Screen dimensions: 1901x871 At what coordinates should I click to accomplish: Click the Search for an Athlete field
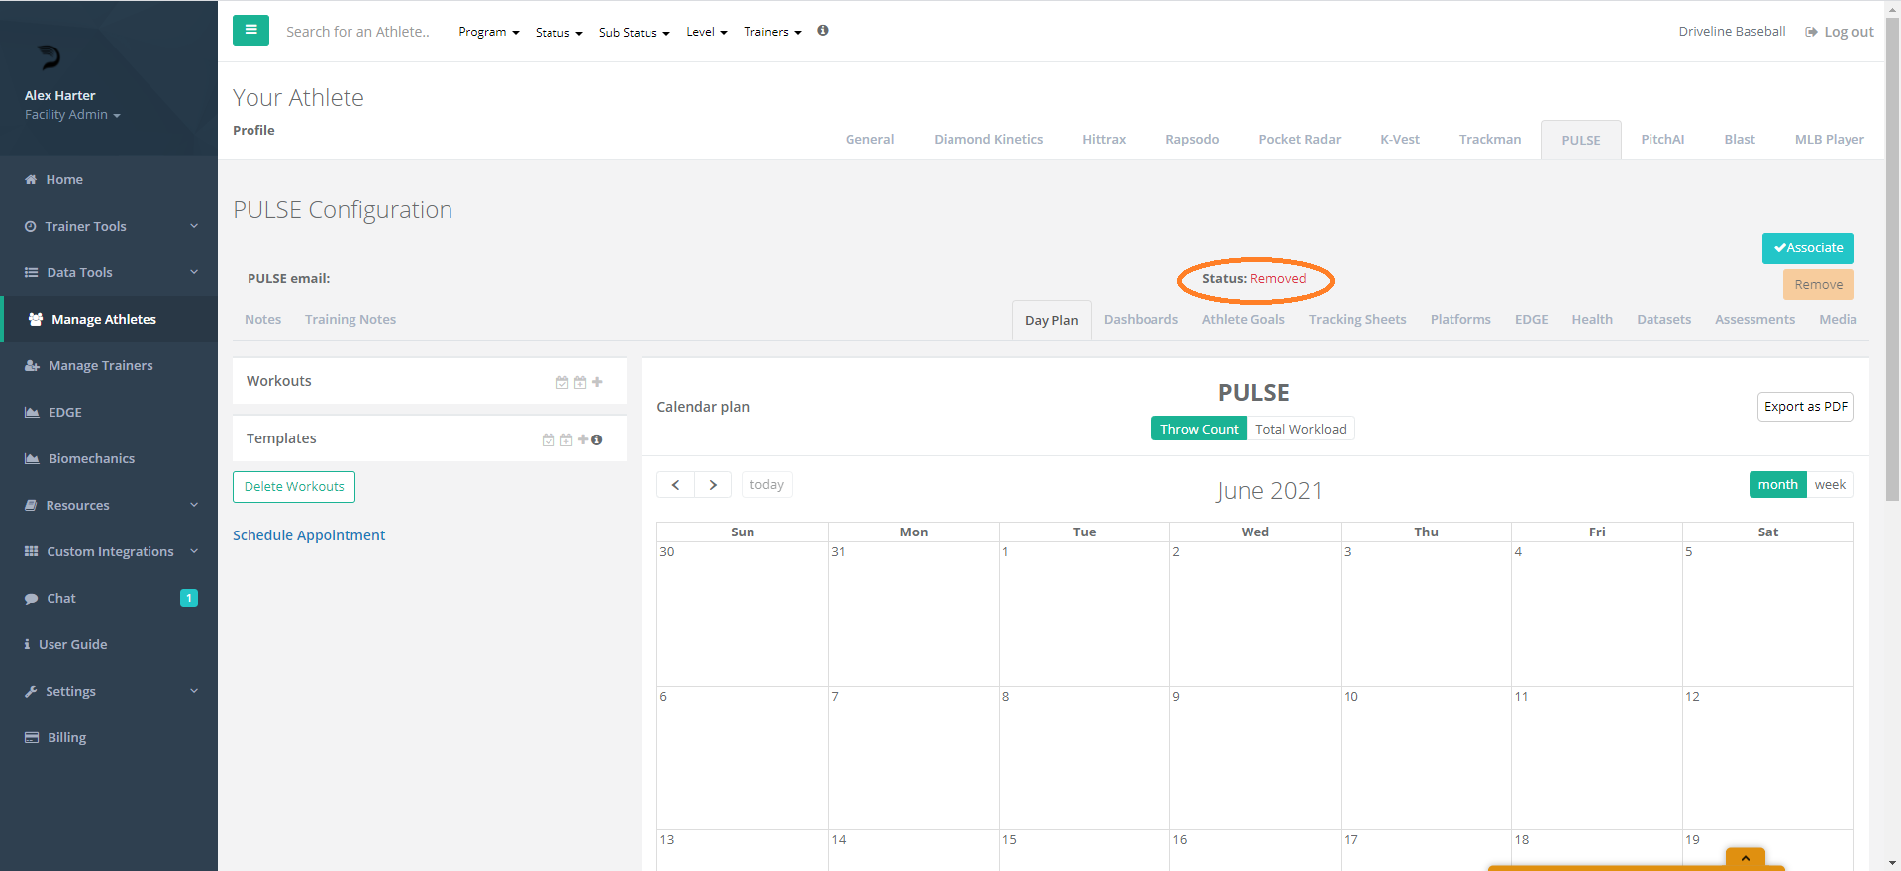click(x=357, y=32)
